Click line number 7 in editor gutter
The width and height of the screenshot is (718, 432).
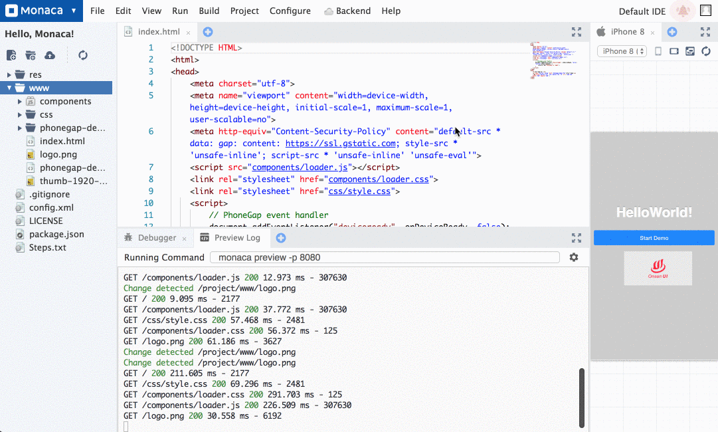[x=151, y=167]
